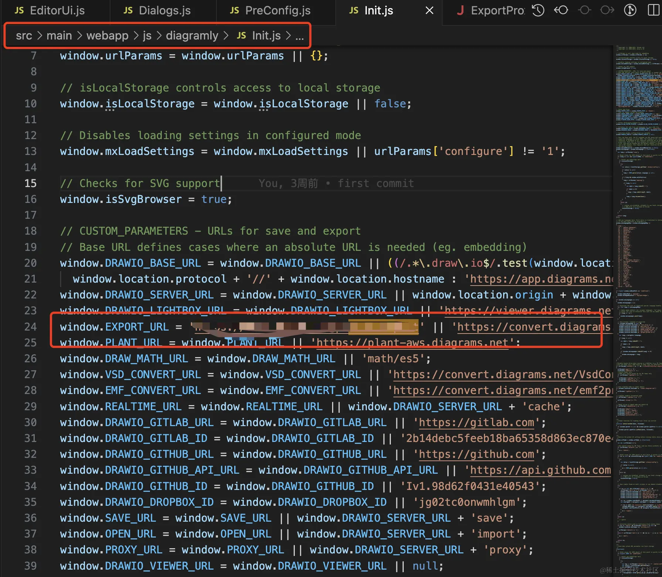Screen dimensions: 662x577
Task: Follow the https://github.com link on line 32
Action: pos(477,454)
